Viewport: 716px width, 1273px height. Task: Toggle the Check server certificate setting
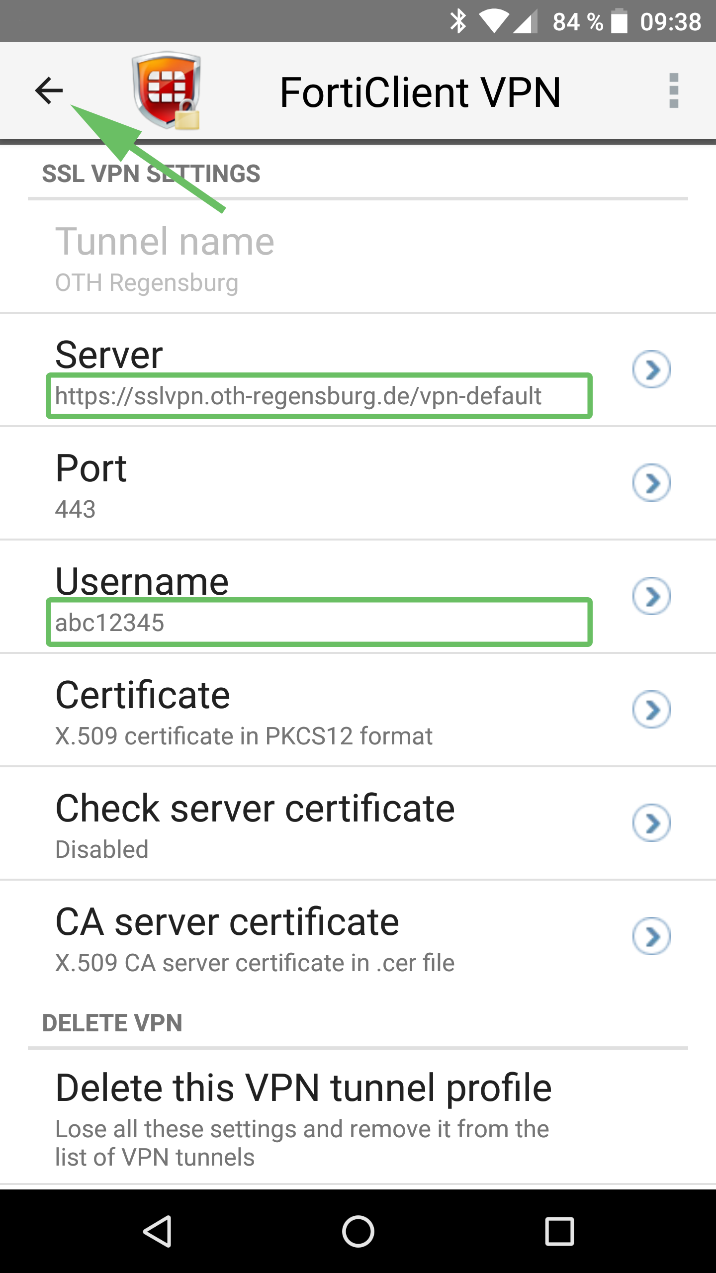(651, 823)
